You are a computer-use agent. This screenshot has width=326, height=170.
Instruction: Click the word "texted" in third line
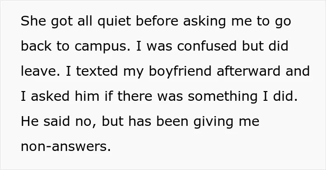coord(97,71)
